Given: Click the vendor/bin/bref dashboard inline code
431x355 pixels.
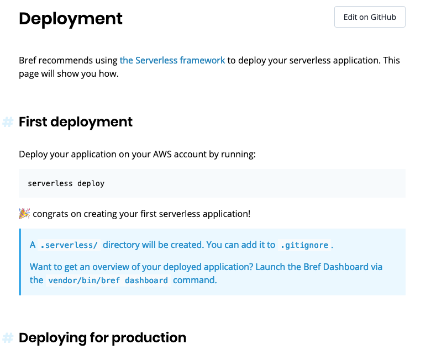Looking at the screenshot, I should (x=108, y=280).
